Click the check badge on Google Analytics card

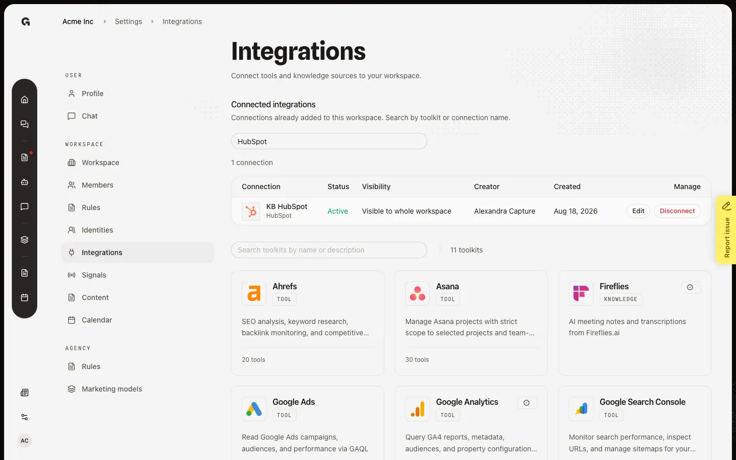(x=527, y=403)
